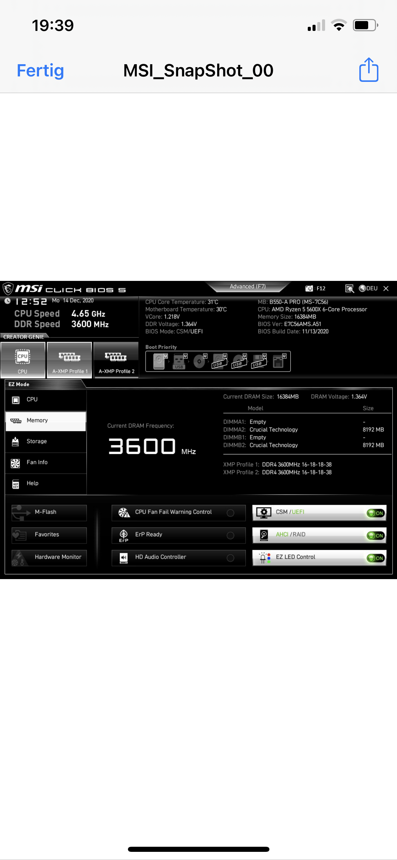Screen dimensions: 397x860
Task: Select A-XMP Profile 2
Action: tap(116, 360)
